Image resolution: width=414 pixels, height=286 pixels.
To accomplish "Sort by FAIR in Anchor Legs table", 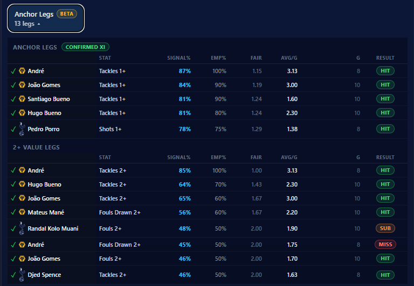I will click(256, 58).
